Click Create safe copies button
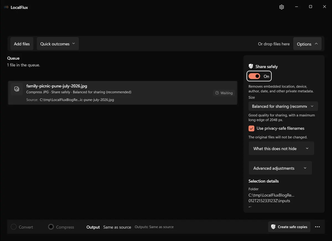 pos(289,227)
